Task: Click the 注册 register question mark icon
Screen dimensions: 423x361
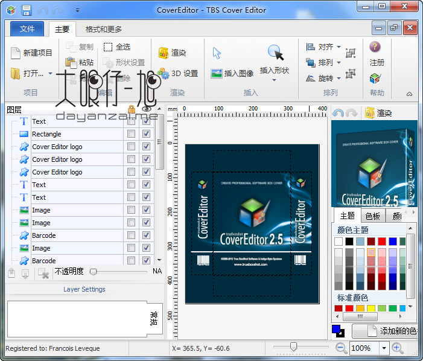Action: 375,47
